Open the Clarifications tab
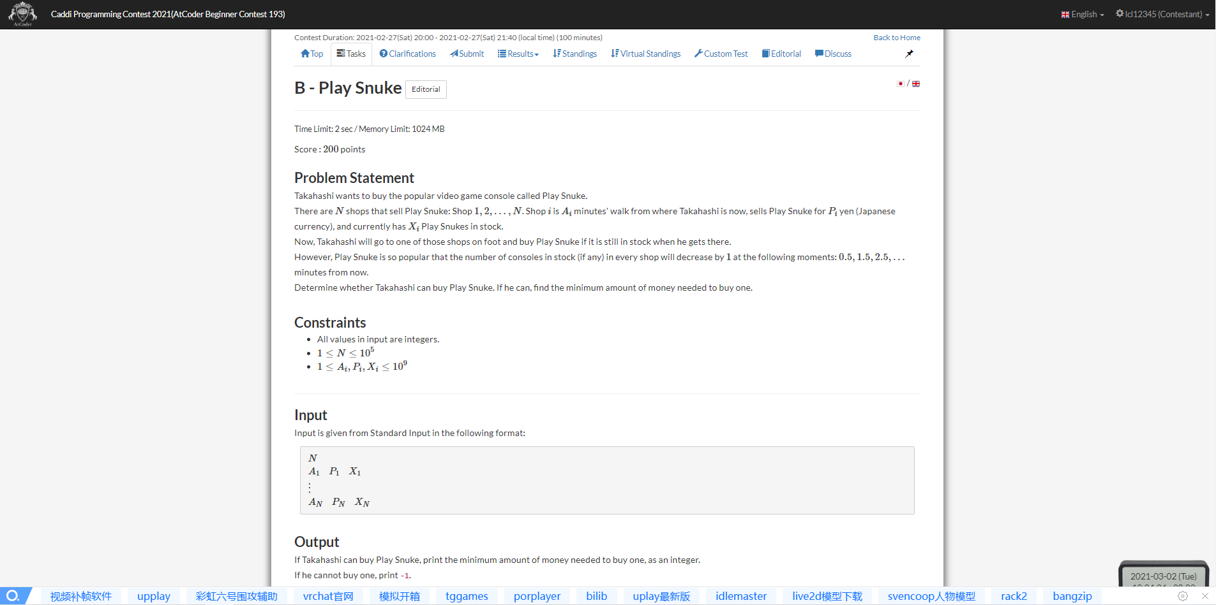 coord(408,54)
